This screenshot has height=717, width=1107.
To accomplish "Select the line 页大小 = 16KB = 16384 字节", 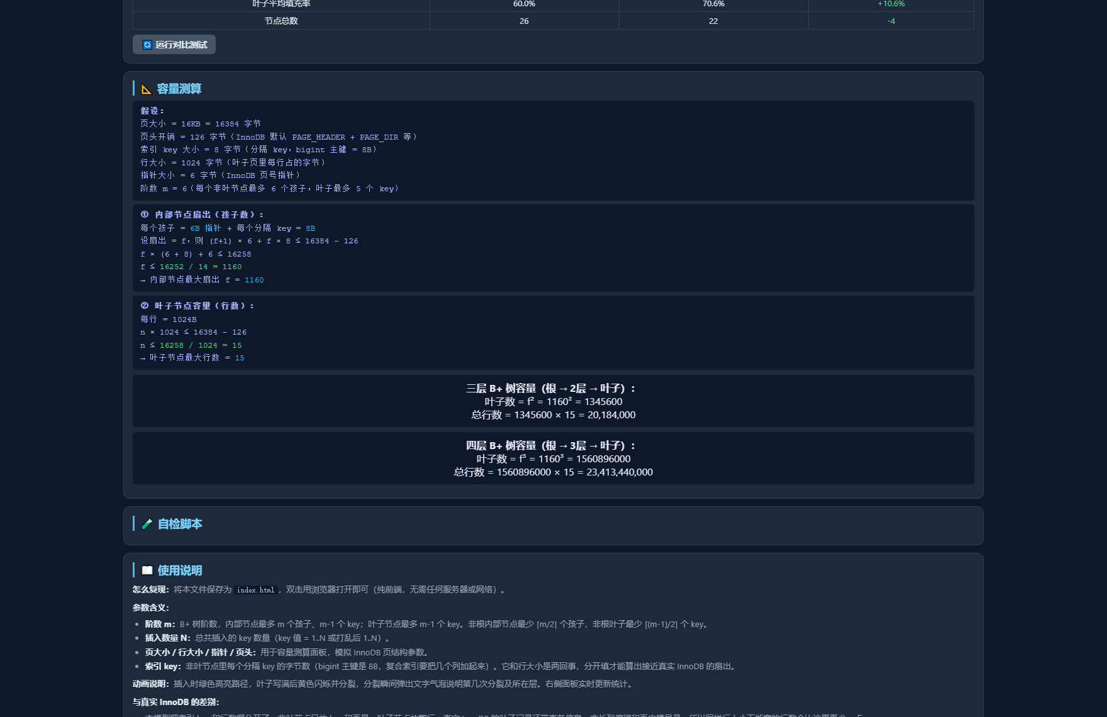I will pos(201,124).
